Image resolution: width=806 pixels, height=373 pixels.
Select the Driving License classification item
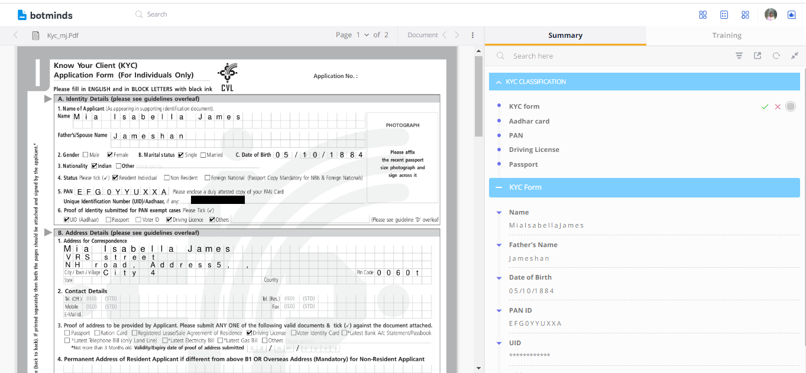[x=534, y=150]
